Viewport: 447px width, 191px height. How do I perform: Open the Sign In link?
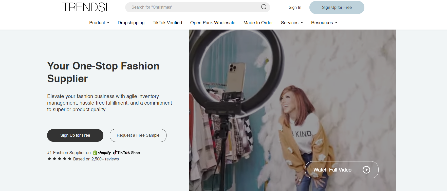tap(295, 7)
